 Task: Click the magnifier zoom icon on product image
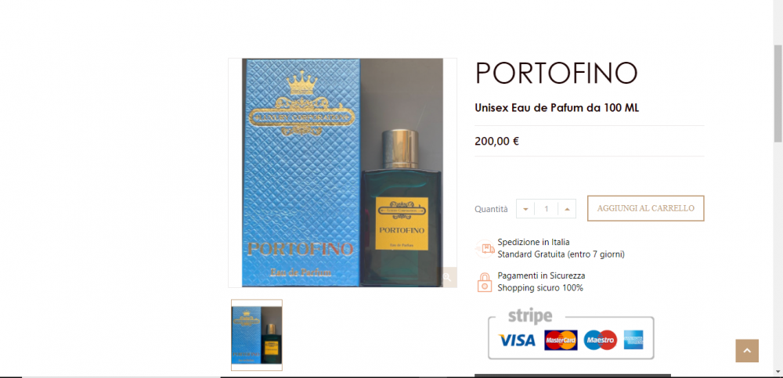click(x=447, y=277)
